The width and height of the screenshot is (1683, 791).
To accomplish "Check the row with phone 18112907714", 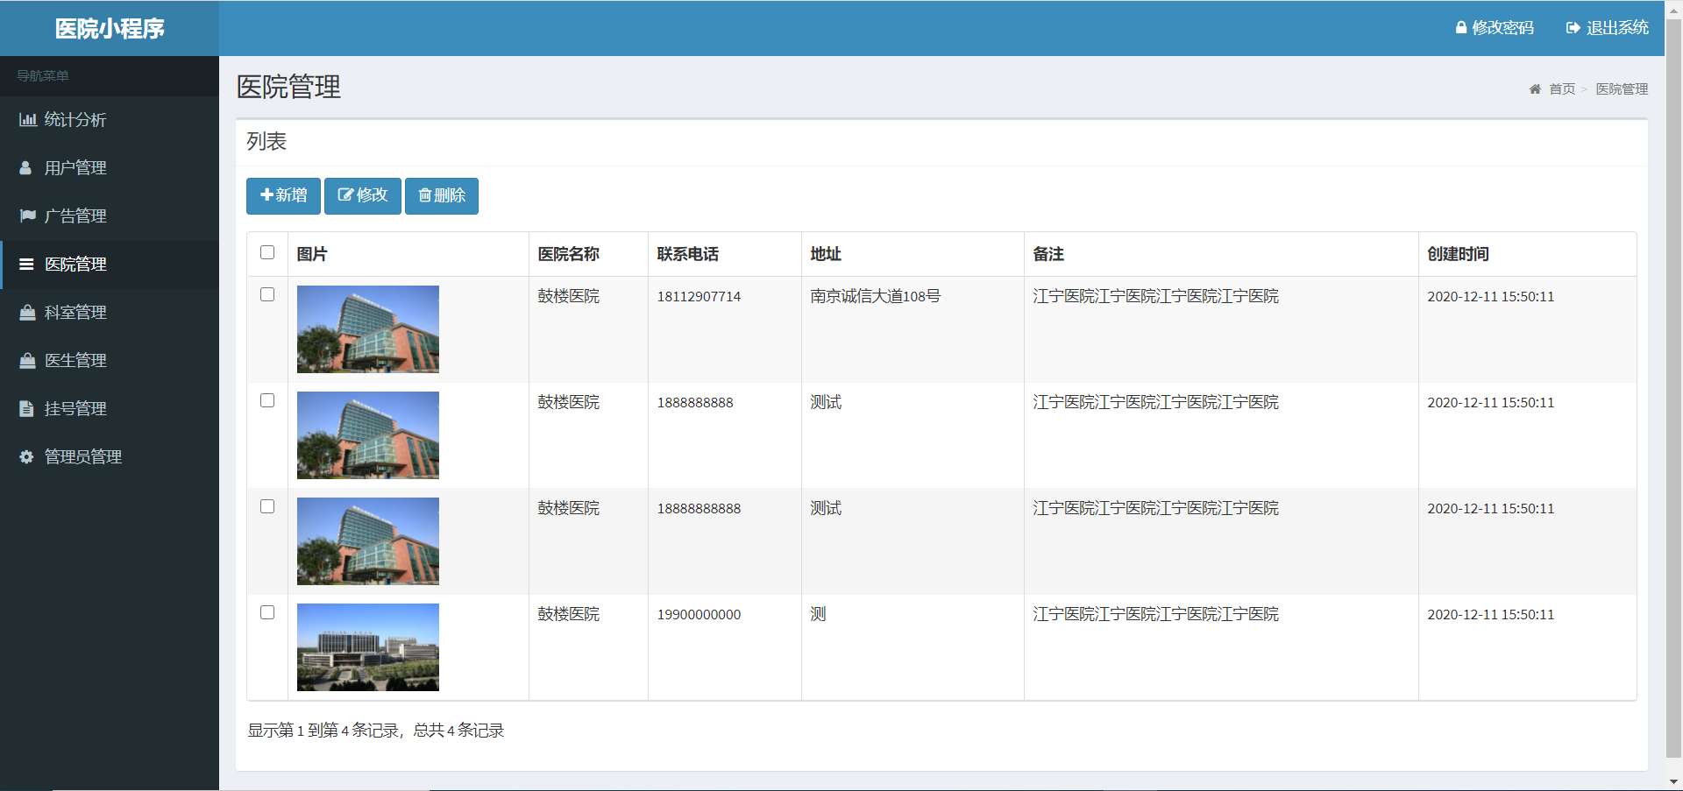I will click(267, 294).
